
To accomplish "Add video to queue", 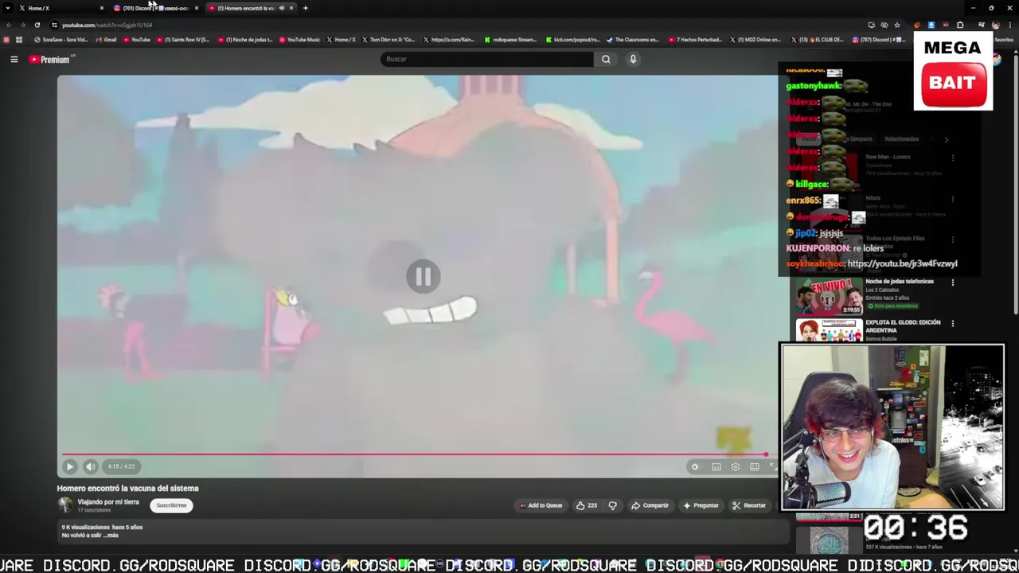I will (541, 505).
